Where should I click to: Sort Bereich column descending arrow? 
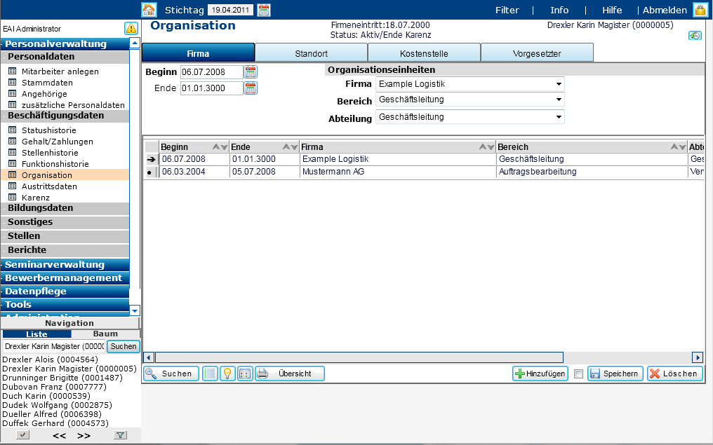(x=682, y=147)
